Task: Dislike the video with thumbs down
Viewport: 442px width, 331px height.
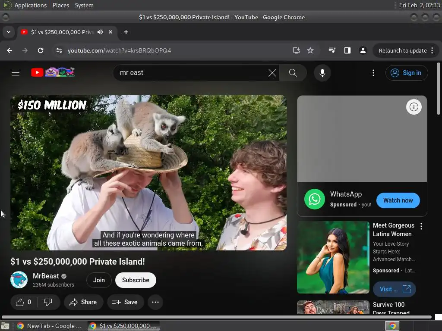Action: coord(48,302)
